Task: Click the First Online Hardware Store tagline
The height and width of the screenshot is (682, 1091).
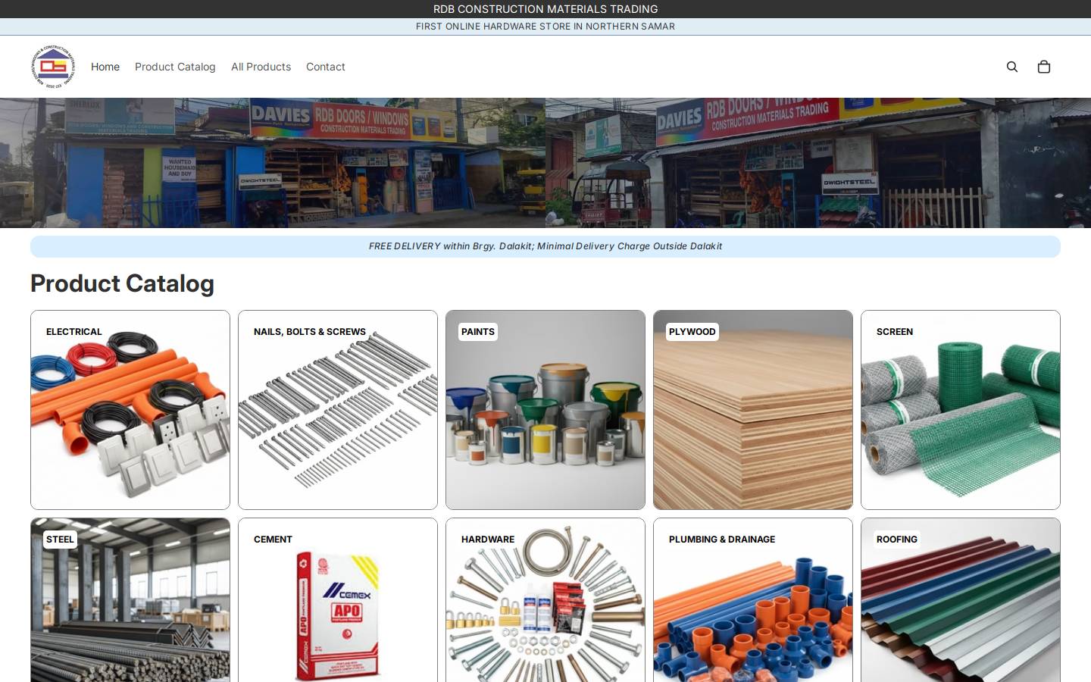Action: [x=545, y=27]
